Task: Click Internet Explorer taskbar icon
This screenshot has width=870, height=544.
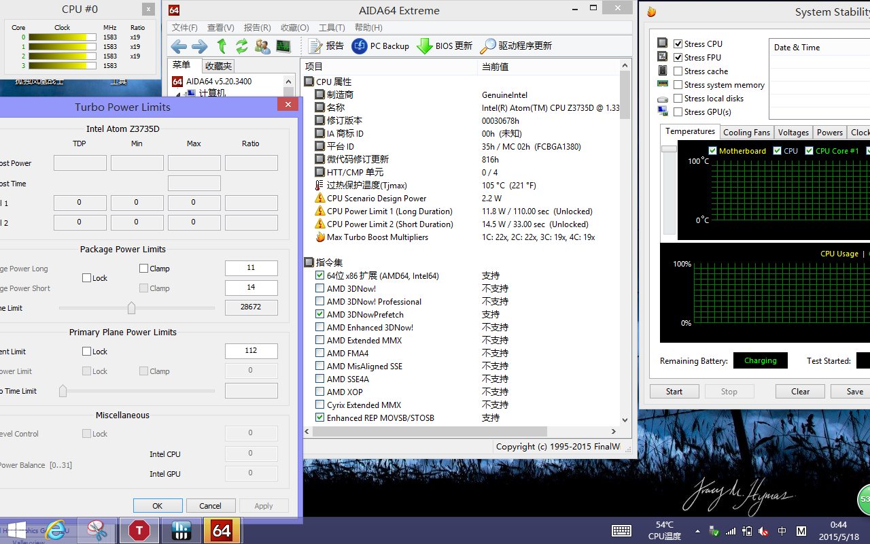Action: pyautogui.click(x=56, y=530)
